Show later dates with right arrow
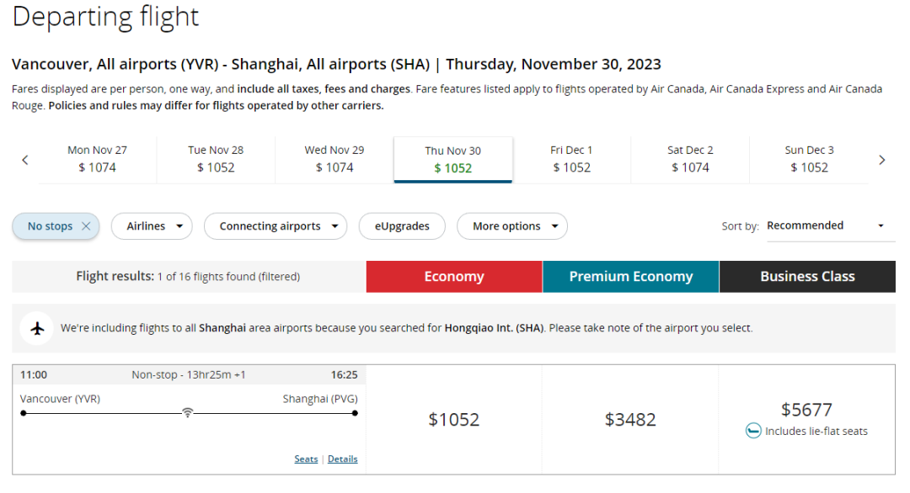This screenshot has height=493, width=910. click(882, 160)
